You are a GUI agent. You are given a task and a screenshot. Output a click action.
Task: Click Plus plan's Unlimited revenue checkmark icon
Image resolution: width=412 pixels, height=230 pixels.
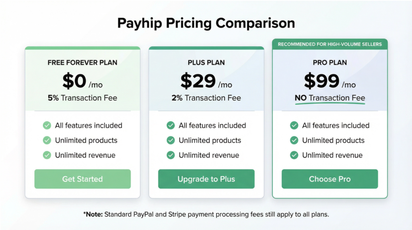coord(171,155)
